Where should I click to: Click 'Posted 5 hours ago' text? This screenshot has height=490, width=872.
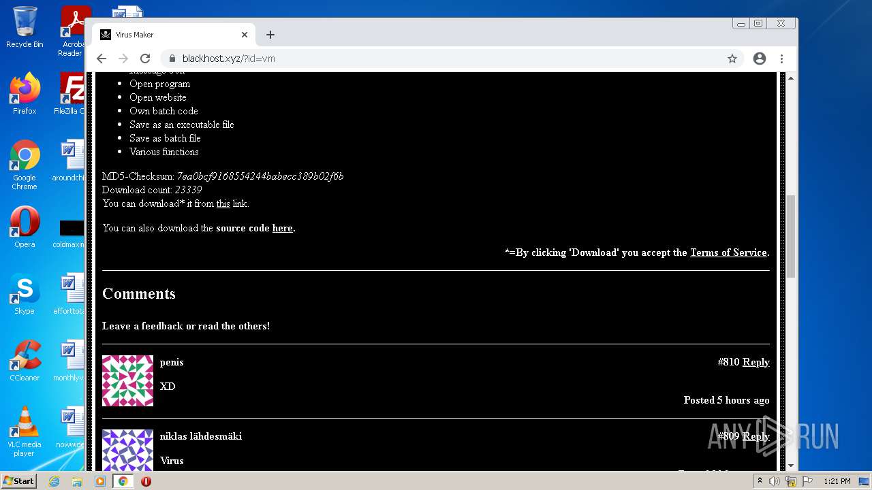727,400
